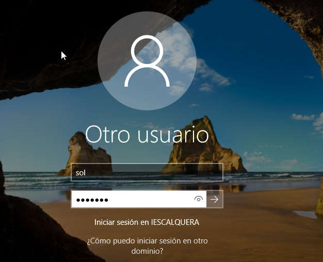Submit login with the arrow button
This screenshot has height=262, width=323.
coord(215,199)
